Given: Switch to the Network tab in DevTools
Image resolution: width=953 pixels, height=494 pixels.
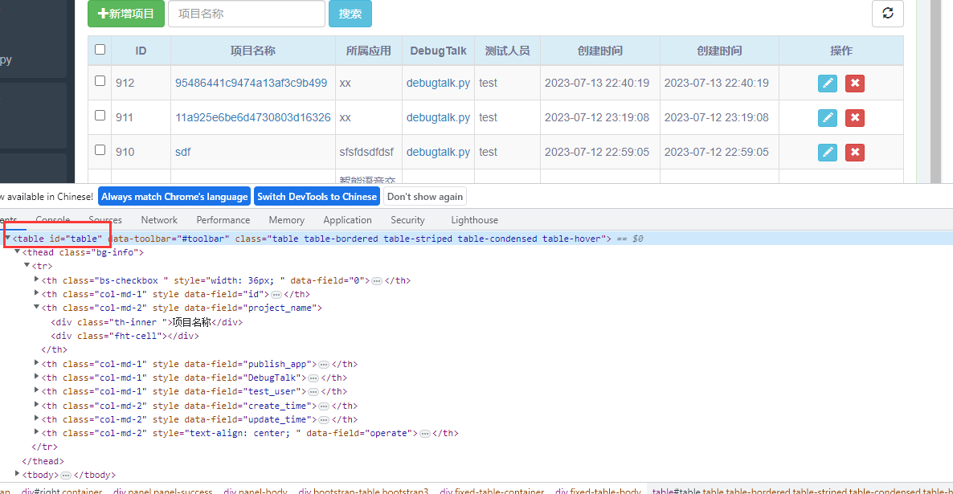Looking at the screenshot, I should click(158, 219).
